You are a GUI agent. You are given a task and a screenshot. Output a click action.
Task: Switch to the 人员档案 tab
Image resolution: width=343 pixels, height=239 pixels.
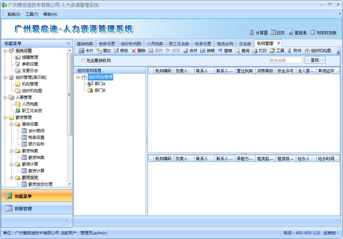pos(154,43)
